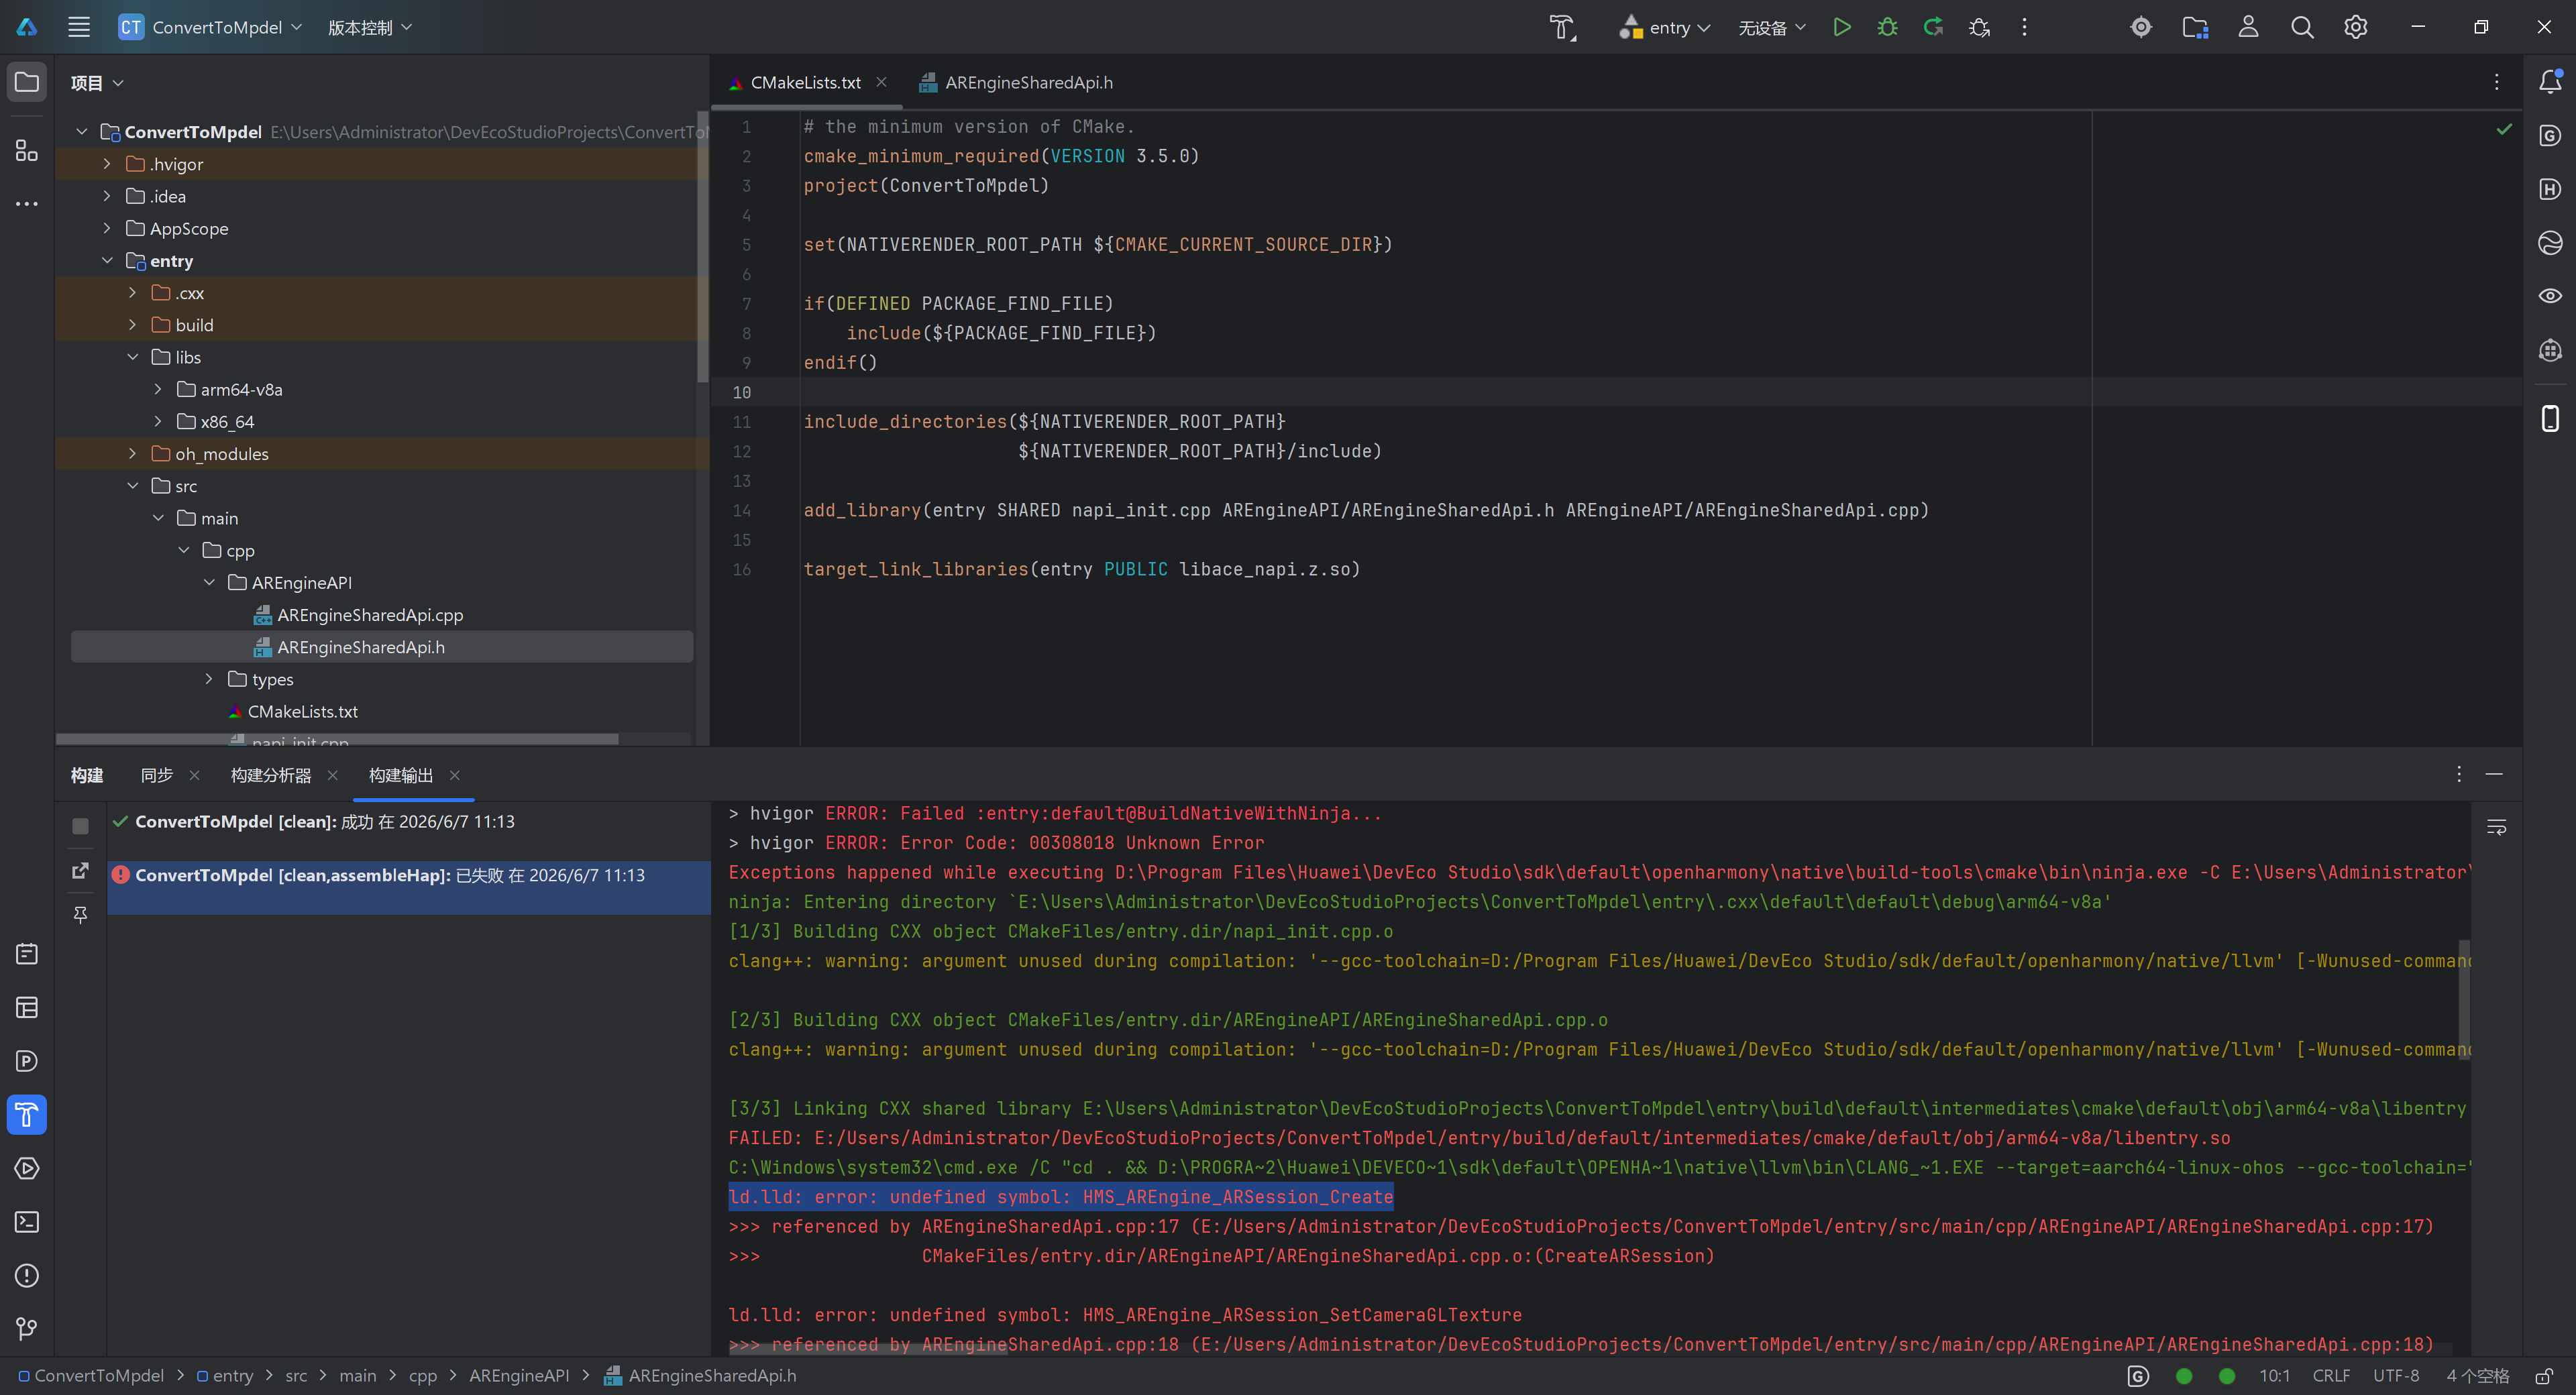Switch to the 同步 tab

click(156, 775)
